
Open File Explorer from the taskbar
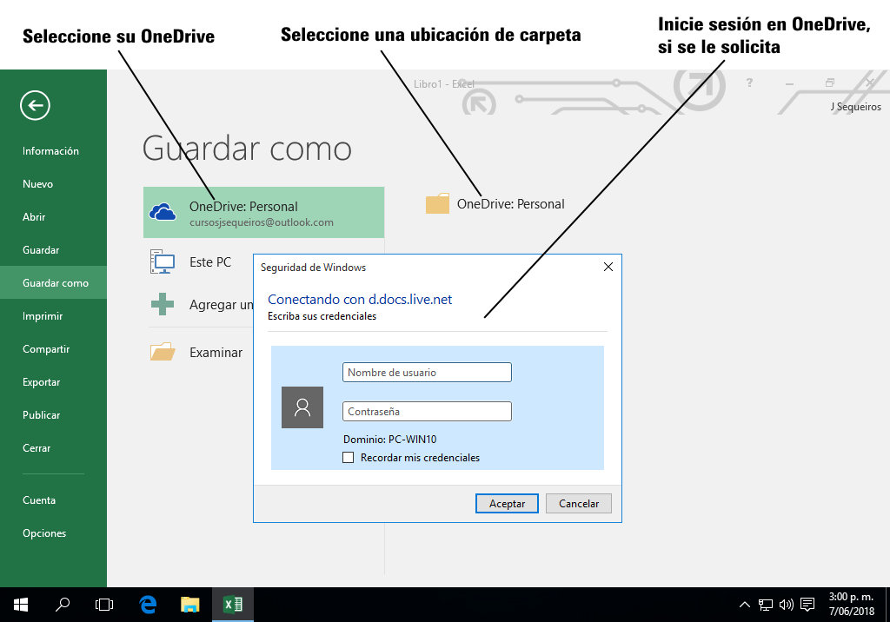coord(189,604)
